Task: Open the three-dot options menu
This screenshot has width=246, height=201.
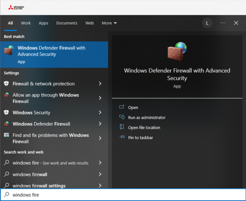Action: pyautogui.click(x=223, y=23)
